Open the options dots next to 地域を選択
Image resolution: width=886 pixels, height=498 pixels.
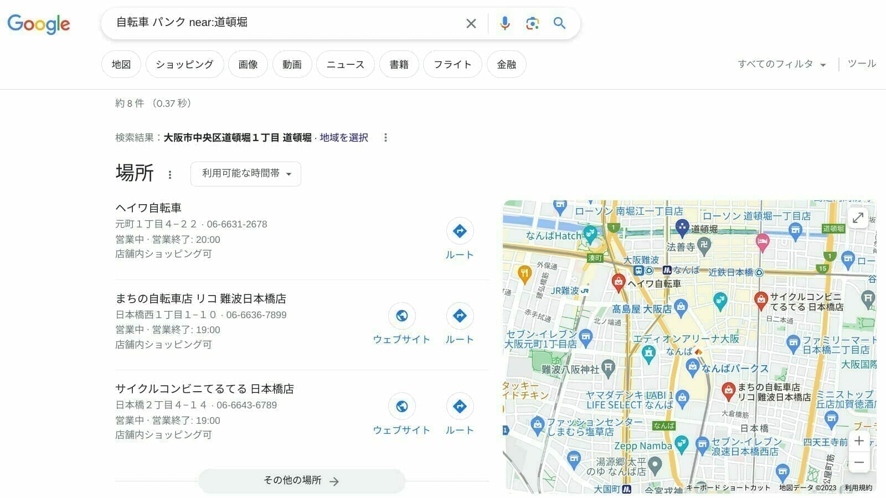click(x=385, y=138)
